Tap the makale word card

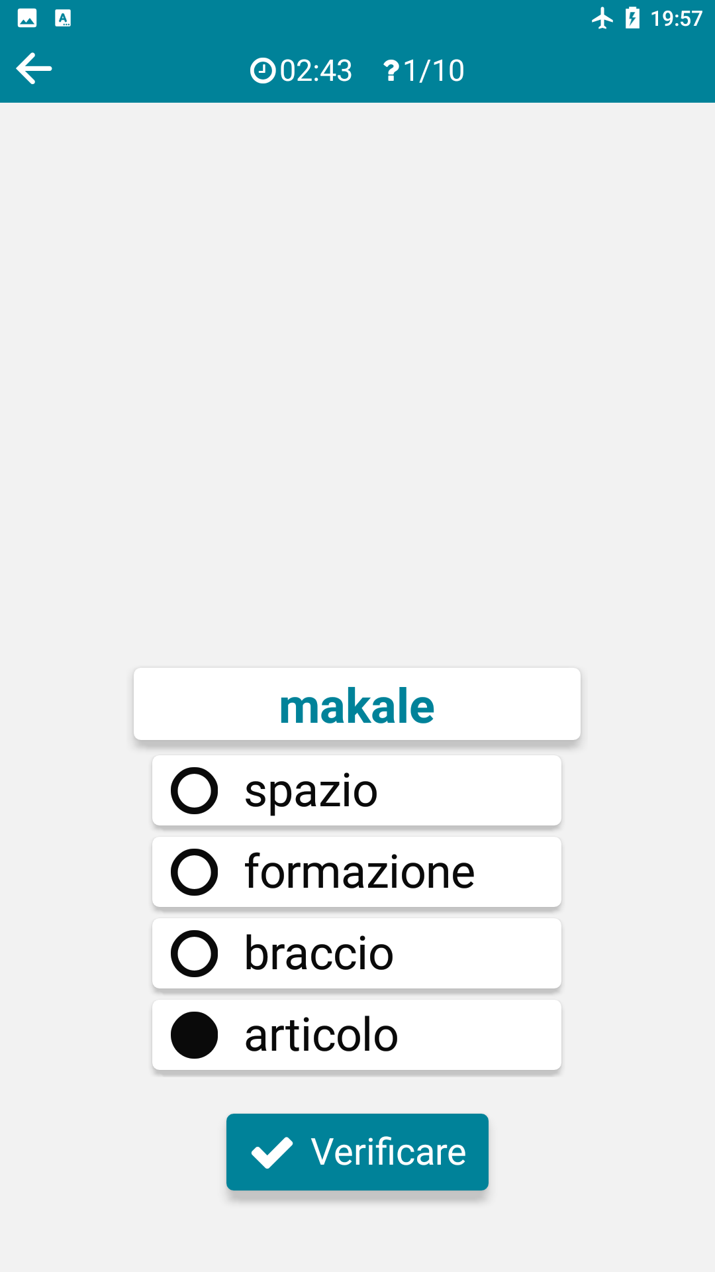(x=357, y=704)
